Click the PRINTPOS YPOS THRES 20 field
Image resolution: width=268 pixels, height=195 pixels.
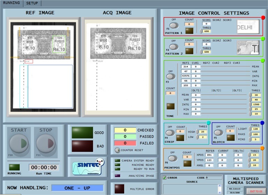coord(255,160)
